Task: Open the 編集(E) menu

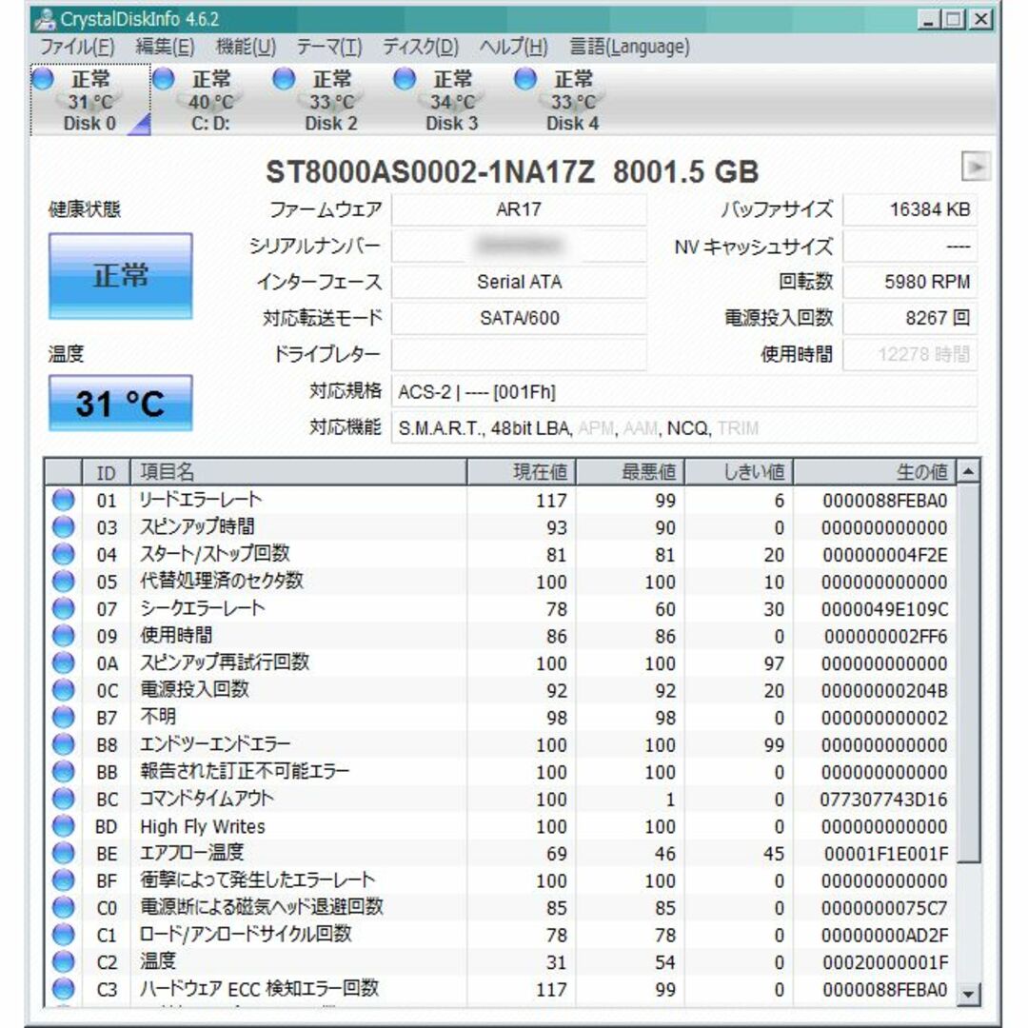Action: [165, 48]
